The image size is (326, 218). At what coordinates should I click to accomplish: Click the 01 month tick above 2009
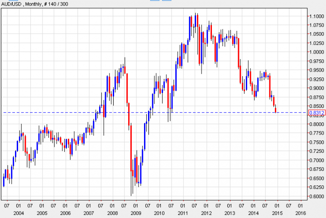point(135,206)
